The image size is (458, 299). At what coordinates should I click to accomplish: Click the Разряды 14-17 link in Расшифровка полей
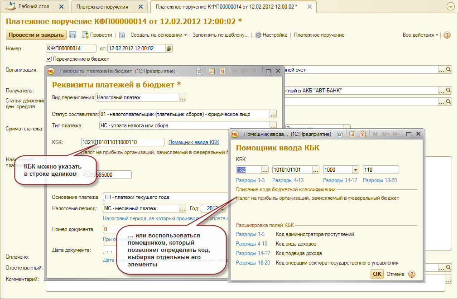(253, 253)
